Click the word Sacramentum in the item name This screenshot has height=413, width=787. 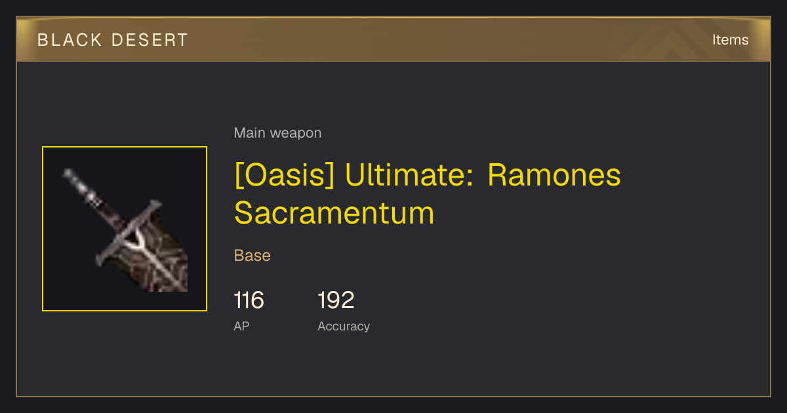point(334,213)
